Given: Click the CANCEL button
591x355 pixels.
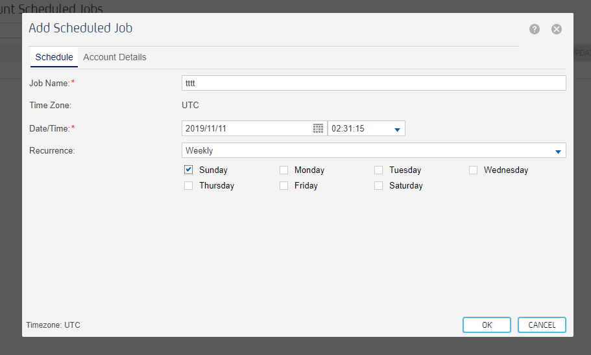Looking at the screenshot, I should tap(542, 325).
